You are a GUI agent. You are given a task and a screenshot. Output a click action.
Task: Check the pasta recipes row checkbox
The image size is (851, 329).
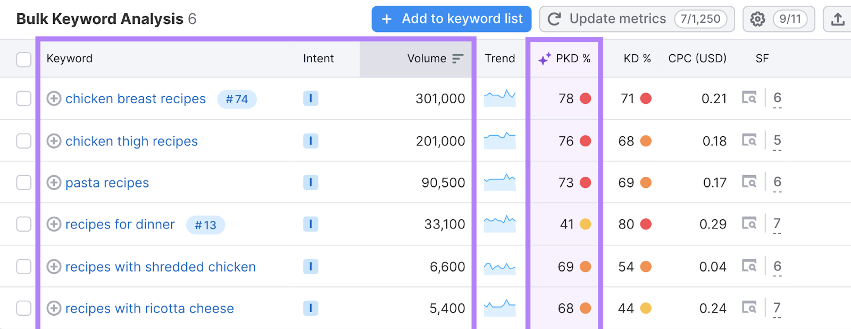pos(24,183)
